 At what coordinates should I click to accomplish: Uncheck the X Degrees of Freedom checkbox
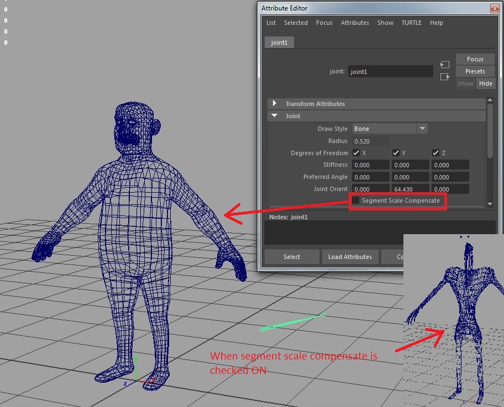pos(356,152)
